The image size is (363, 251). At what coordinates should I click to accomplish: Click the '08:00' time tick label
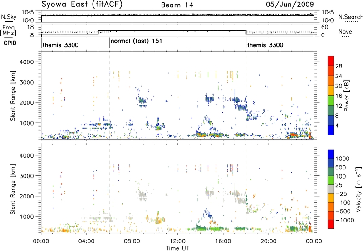click(132, 241)
